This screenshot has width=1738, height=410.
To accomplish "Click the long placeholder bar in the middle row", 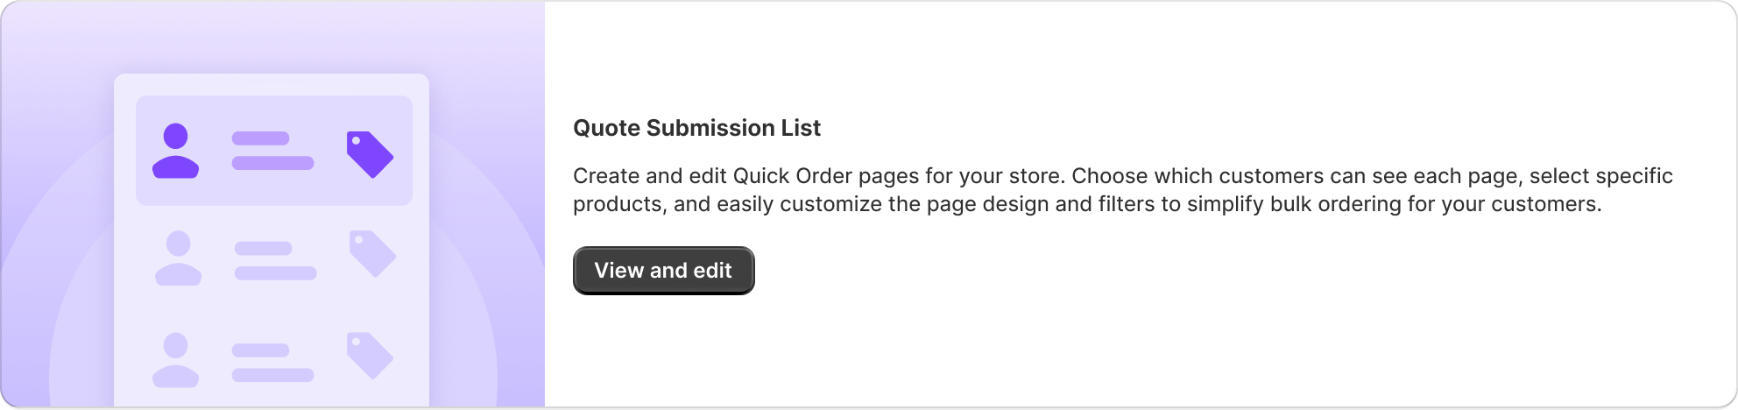I will 275,273.
